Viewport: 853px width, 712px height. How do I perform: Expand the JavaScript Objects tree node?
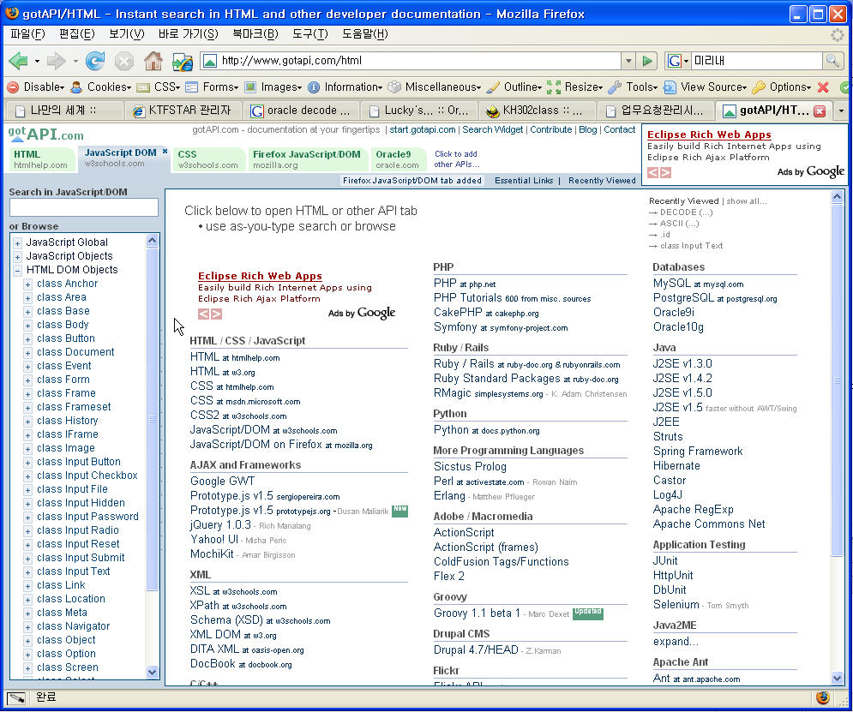click(x=17, y=256)
